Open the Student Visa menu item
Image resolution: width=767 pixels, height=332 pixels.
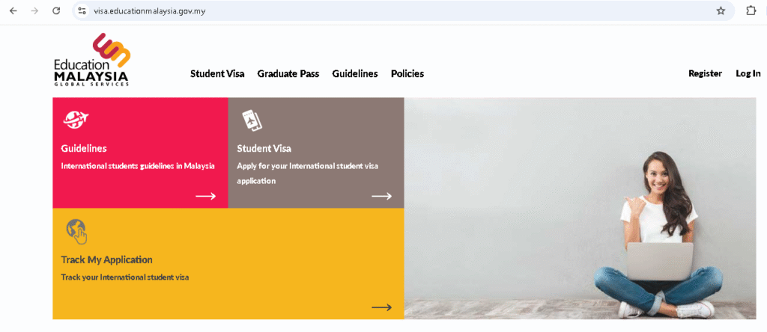click(217, 74)
